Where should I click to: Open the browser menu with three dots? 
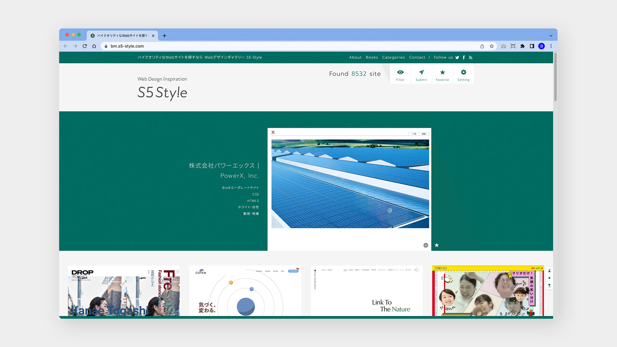551,46
